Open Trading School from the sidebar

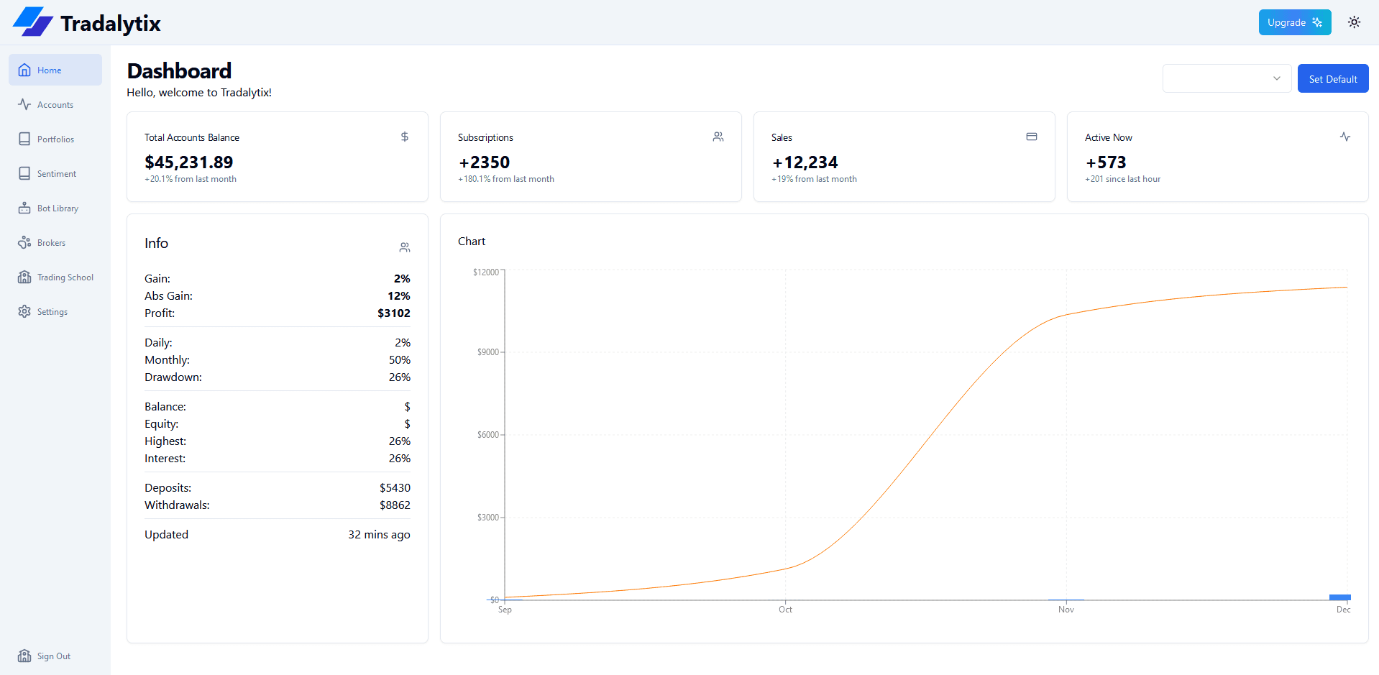(25, 277)
